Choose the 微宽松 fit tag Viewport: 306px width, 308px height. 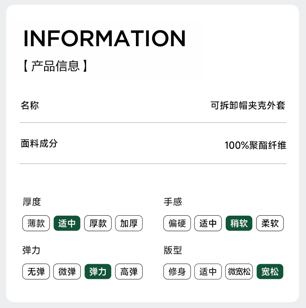[239, 272]
